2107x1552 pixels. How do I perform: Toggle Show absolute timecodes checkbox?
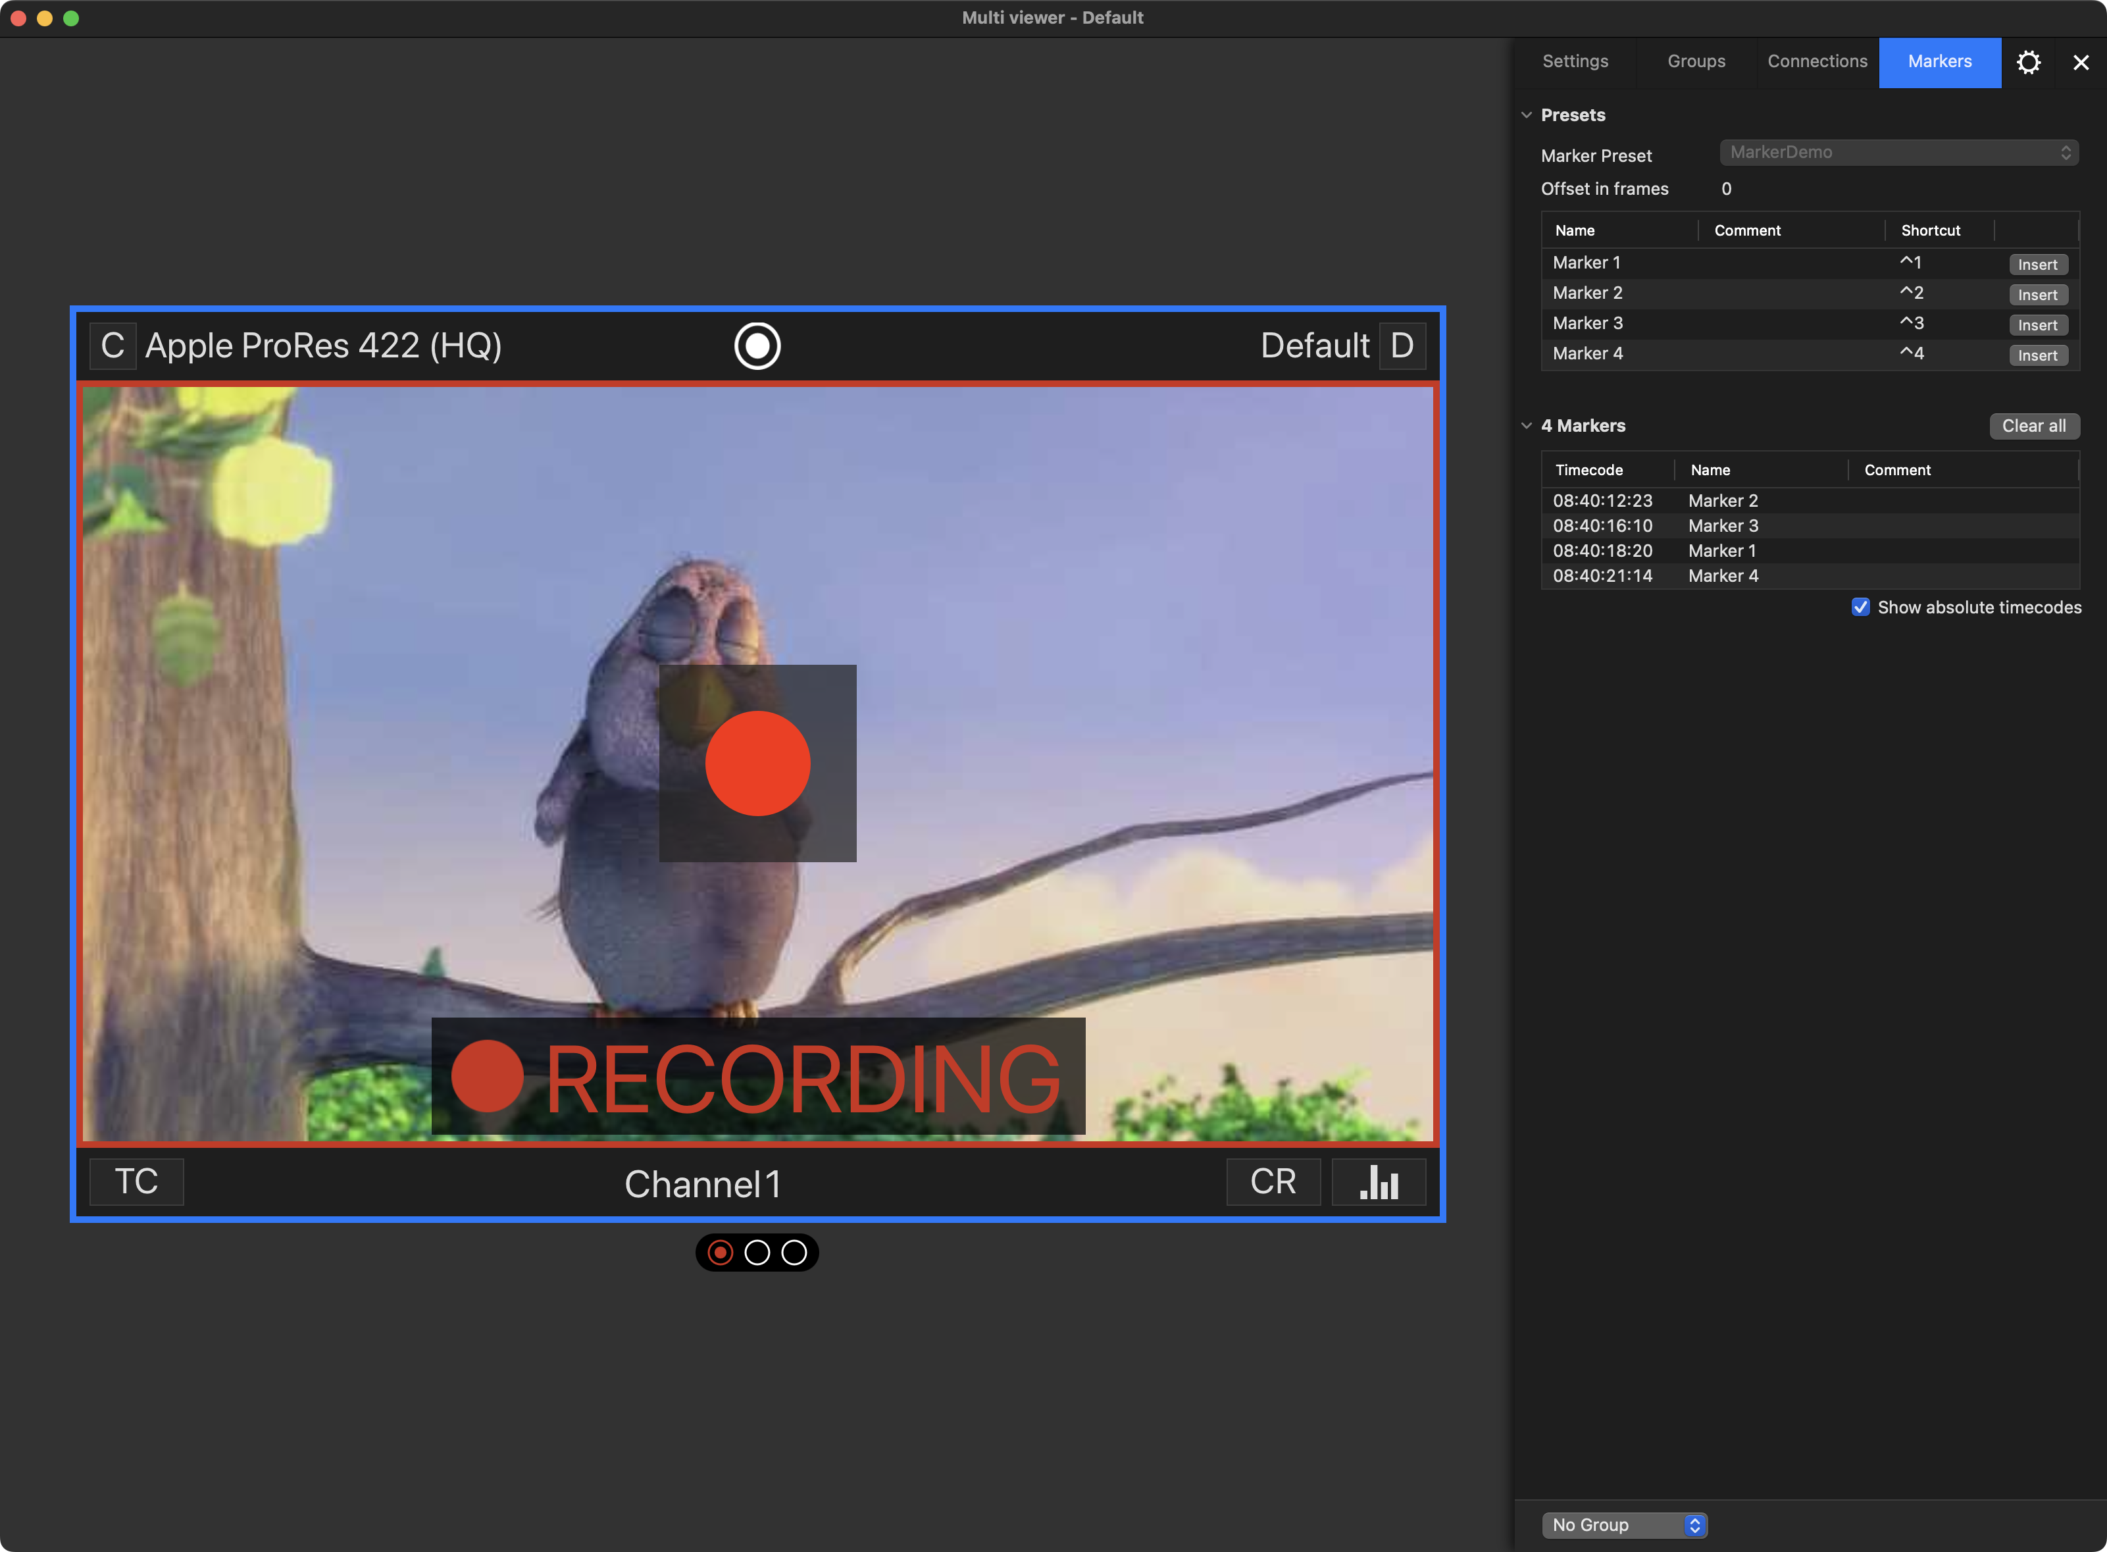(1860, 607)
